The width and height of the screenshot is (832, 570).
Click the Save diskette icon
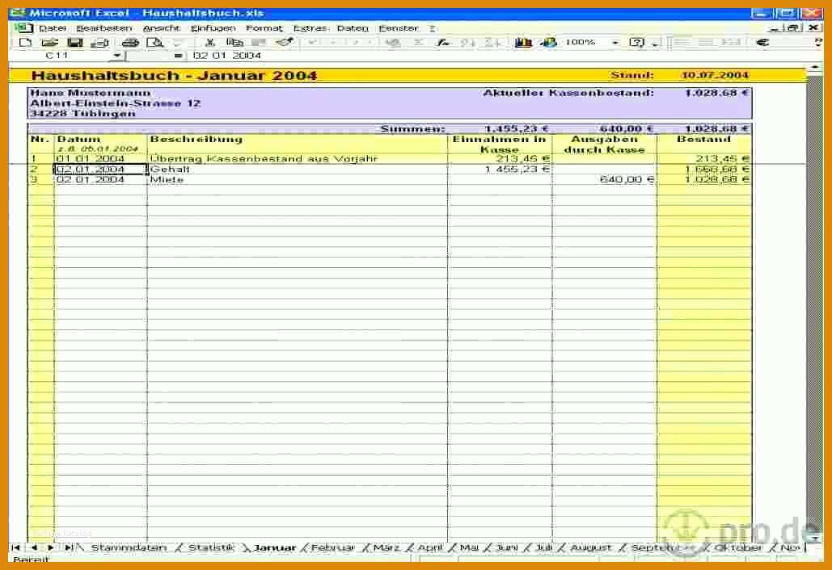(75, 43)
